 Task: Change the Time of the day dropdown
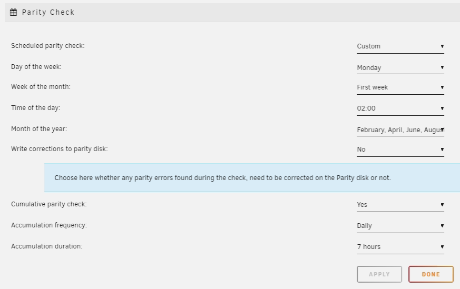400,108
